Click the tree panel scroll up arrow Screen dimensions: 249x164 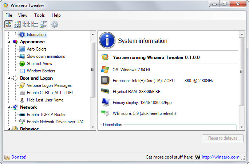pyautogui.click(x=93, y=34)
